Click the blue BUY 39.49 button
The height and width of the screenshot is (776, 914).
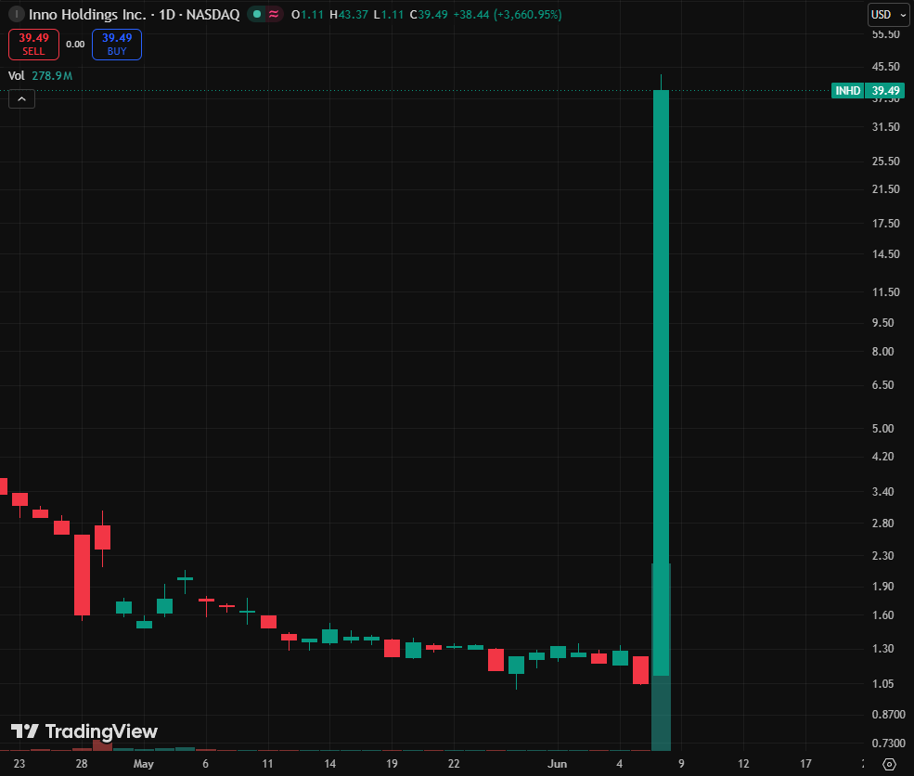[x=117, y=45]
